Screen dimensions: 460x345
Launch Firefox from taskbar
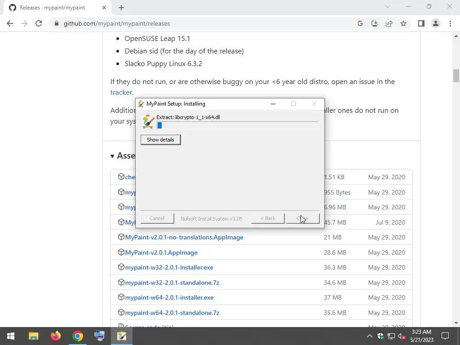(x=55, y=336)
